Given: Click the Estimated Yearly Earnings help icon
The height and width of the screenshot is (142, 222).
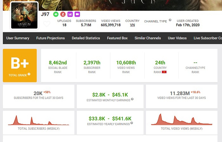Looking at the screenshot, I should pos(132,124).
